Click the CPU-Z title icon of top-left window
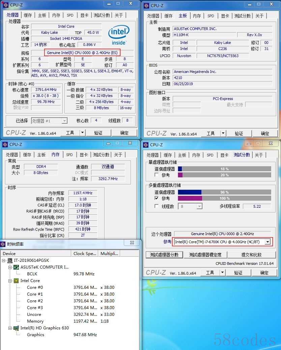281x350 pixels. point(5,5)
